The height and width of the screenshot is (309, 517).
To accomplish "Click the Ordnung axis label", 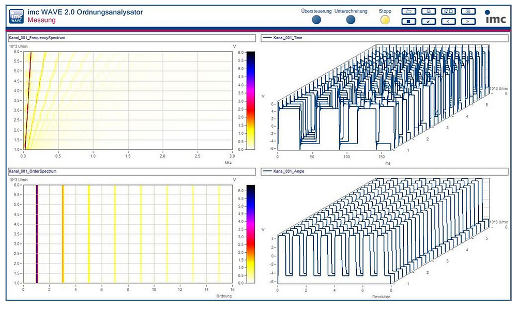I will 224,296.
